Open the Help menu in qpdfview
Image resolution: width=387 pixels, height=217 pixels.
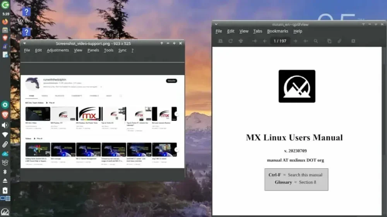coord(298,31)
